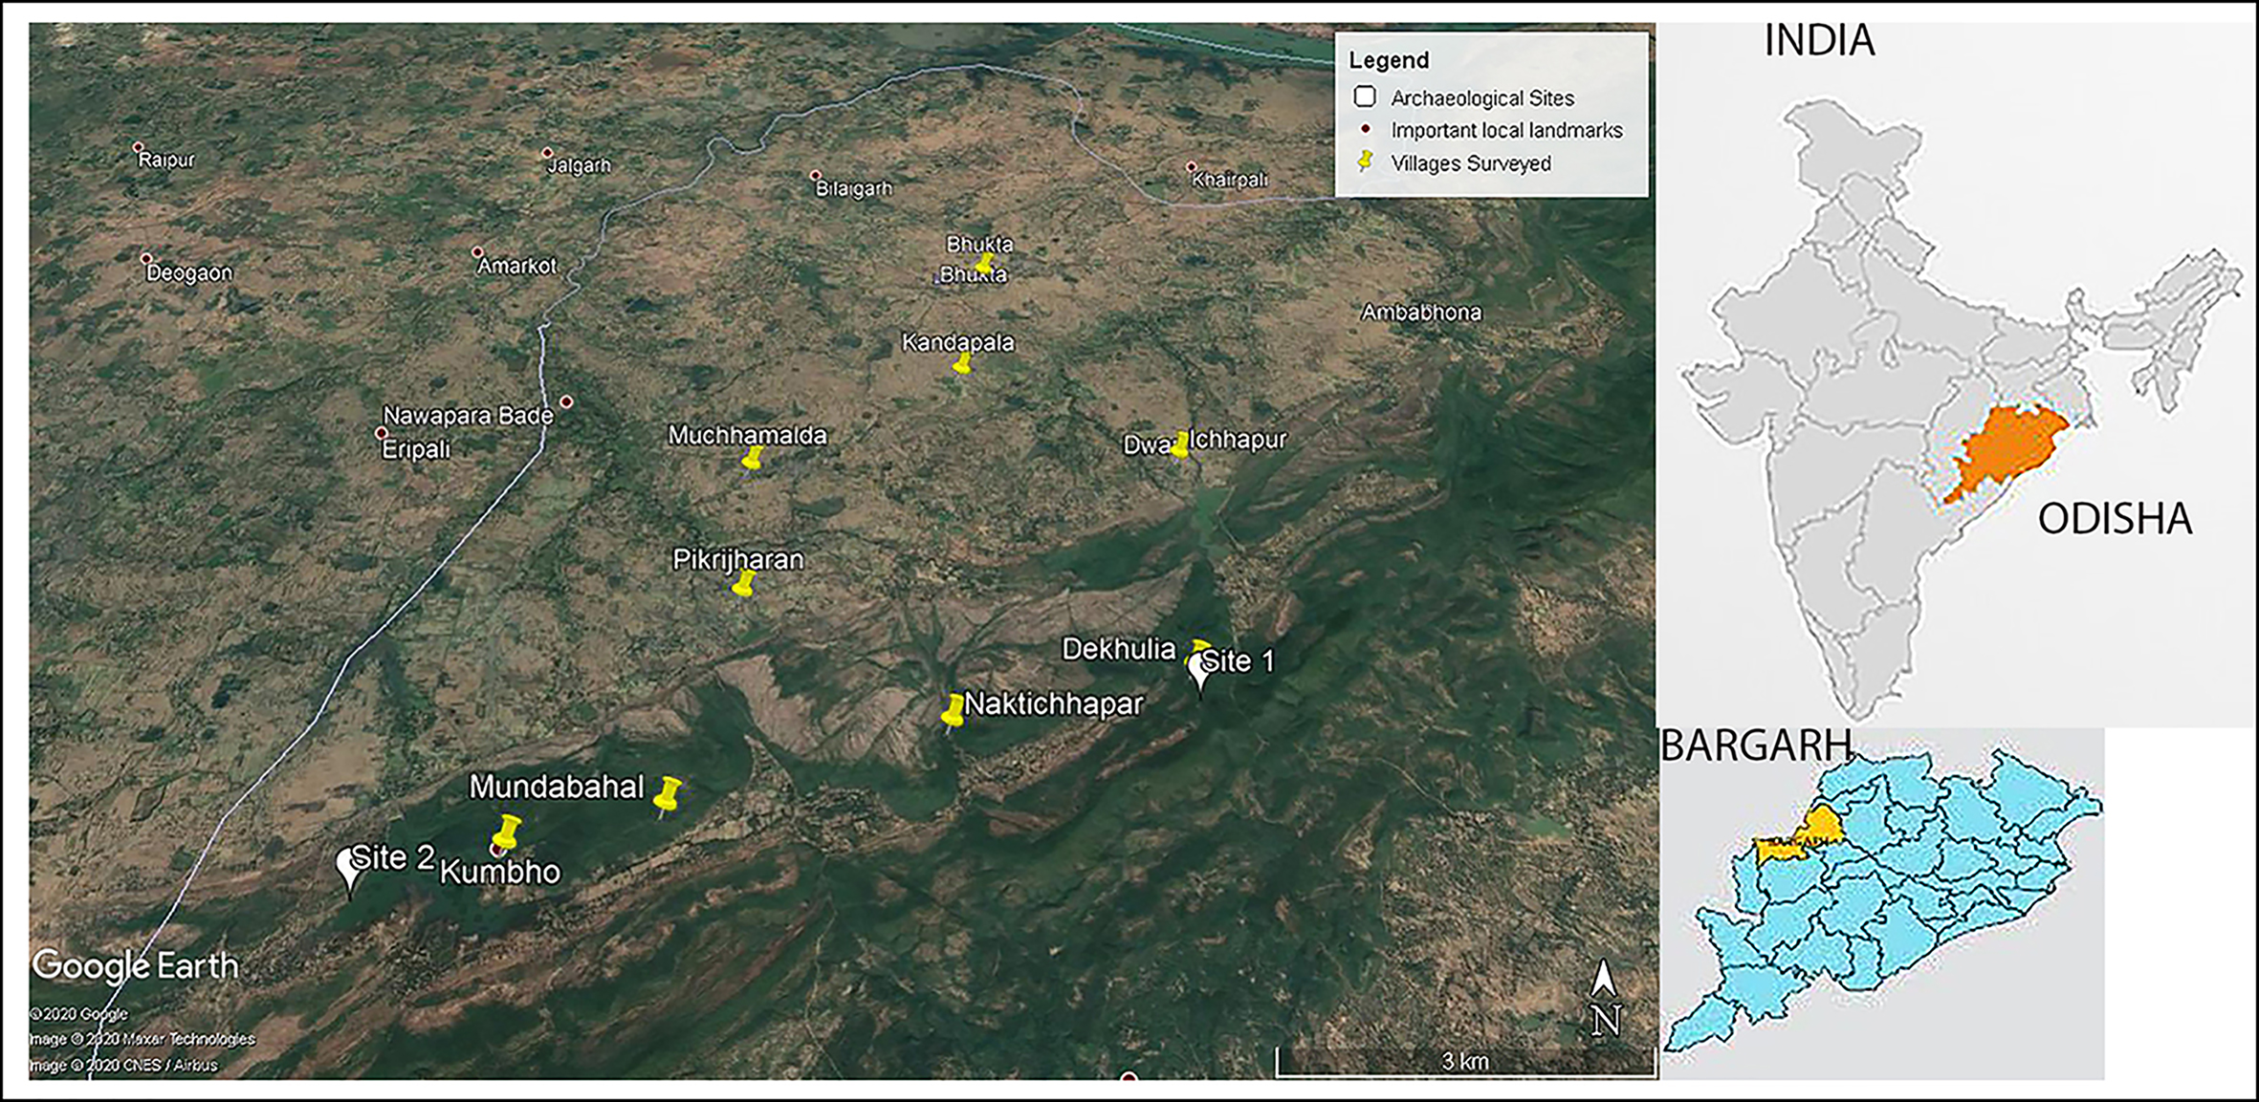
Task: Click the Khairpali landmark label
Action: pyautogui.click(x=1229, y=180)
